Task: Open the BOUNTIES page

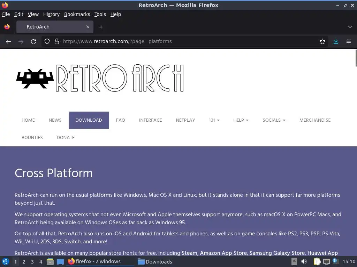Action: coord(32,138)
